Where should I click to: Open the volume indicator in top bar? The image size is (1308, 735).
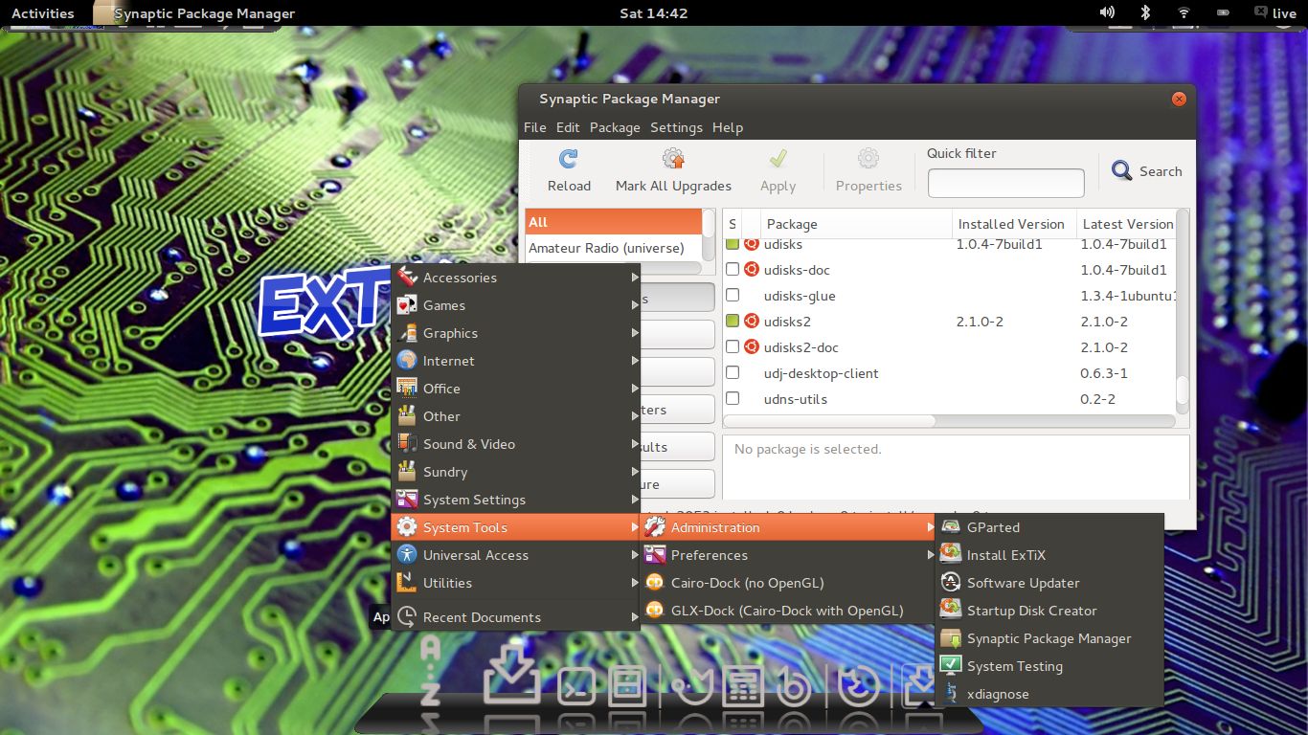(1107, 12)
